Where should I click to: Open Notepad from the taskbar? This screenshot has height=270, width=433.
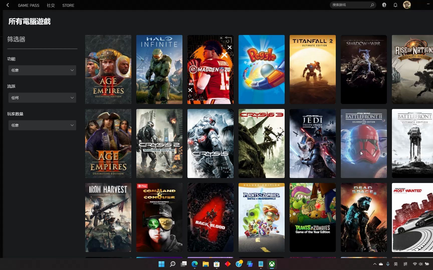261,264
